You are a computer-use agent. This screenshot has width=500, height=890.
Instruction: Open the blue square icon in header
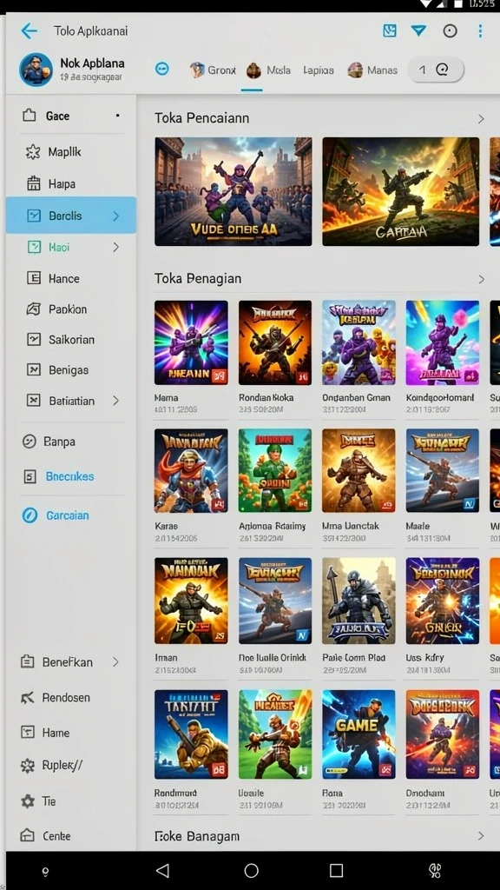(x=390, y=30)
